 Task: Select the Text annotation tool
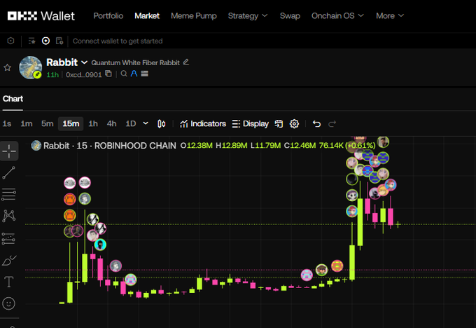9,282
